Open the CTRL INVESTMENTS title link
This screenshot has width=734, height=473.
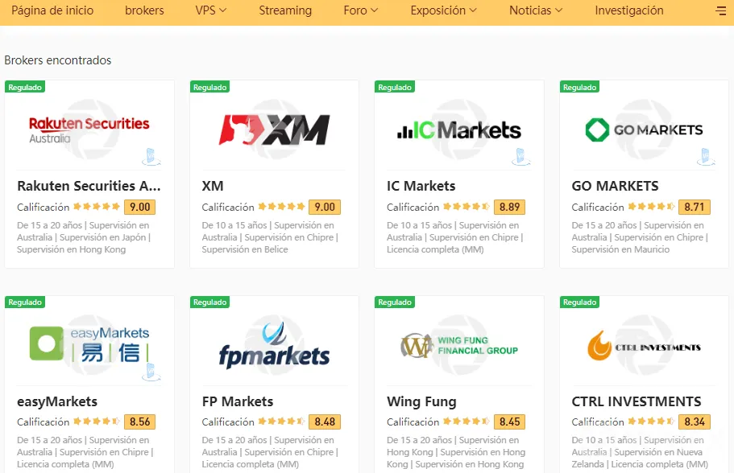637,401
